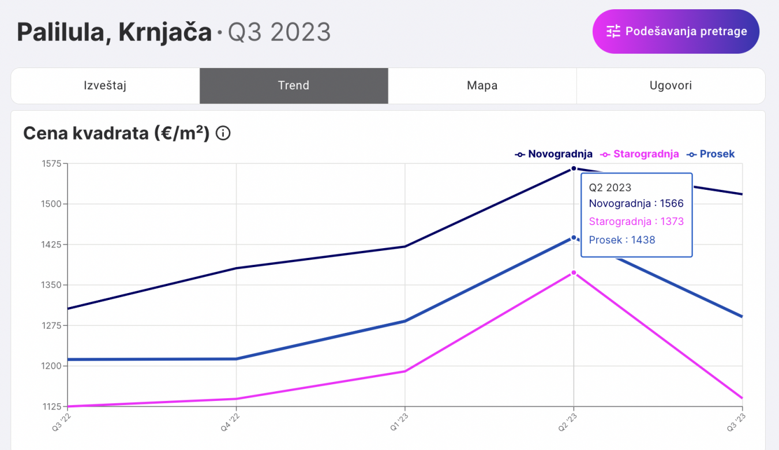Click the Starogradnja data point at Q2 '23
779x450 pixels.
click(x=574, y=272)
